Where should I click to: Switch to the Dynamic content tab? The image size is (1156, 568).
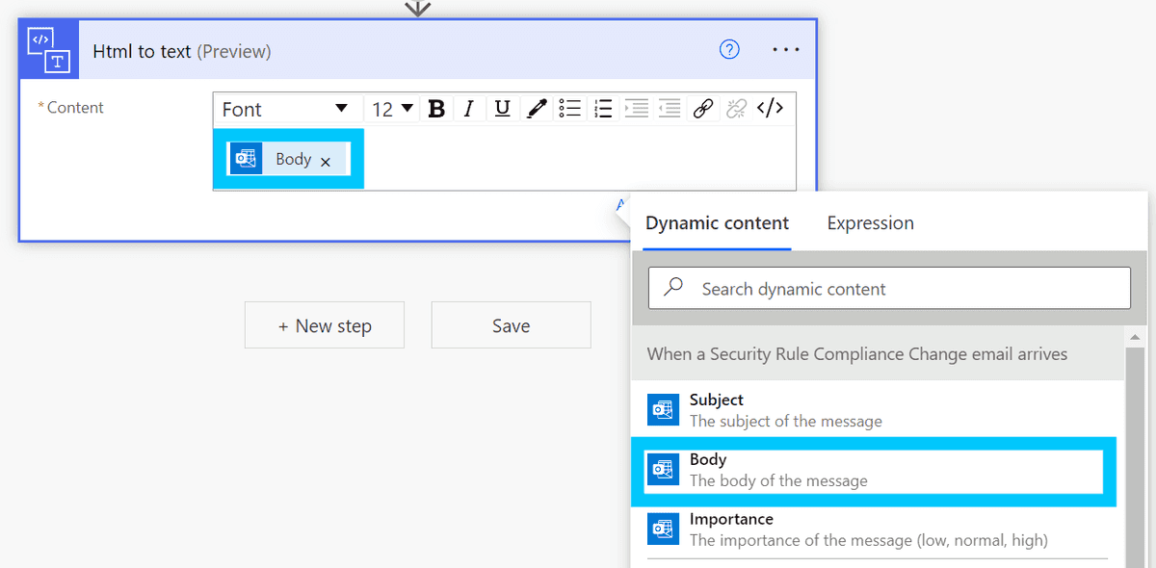[717, 223]
